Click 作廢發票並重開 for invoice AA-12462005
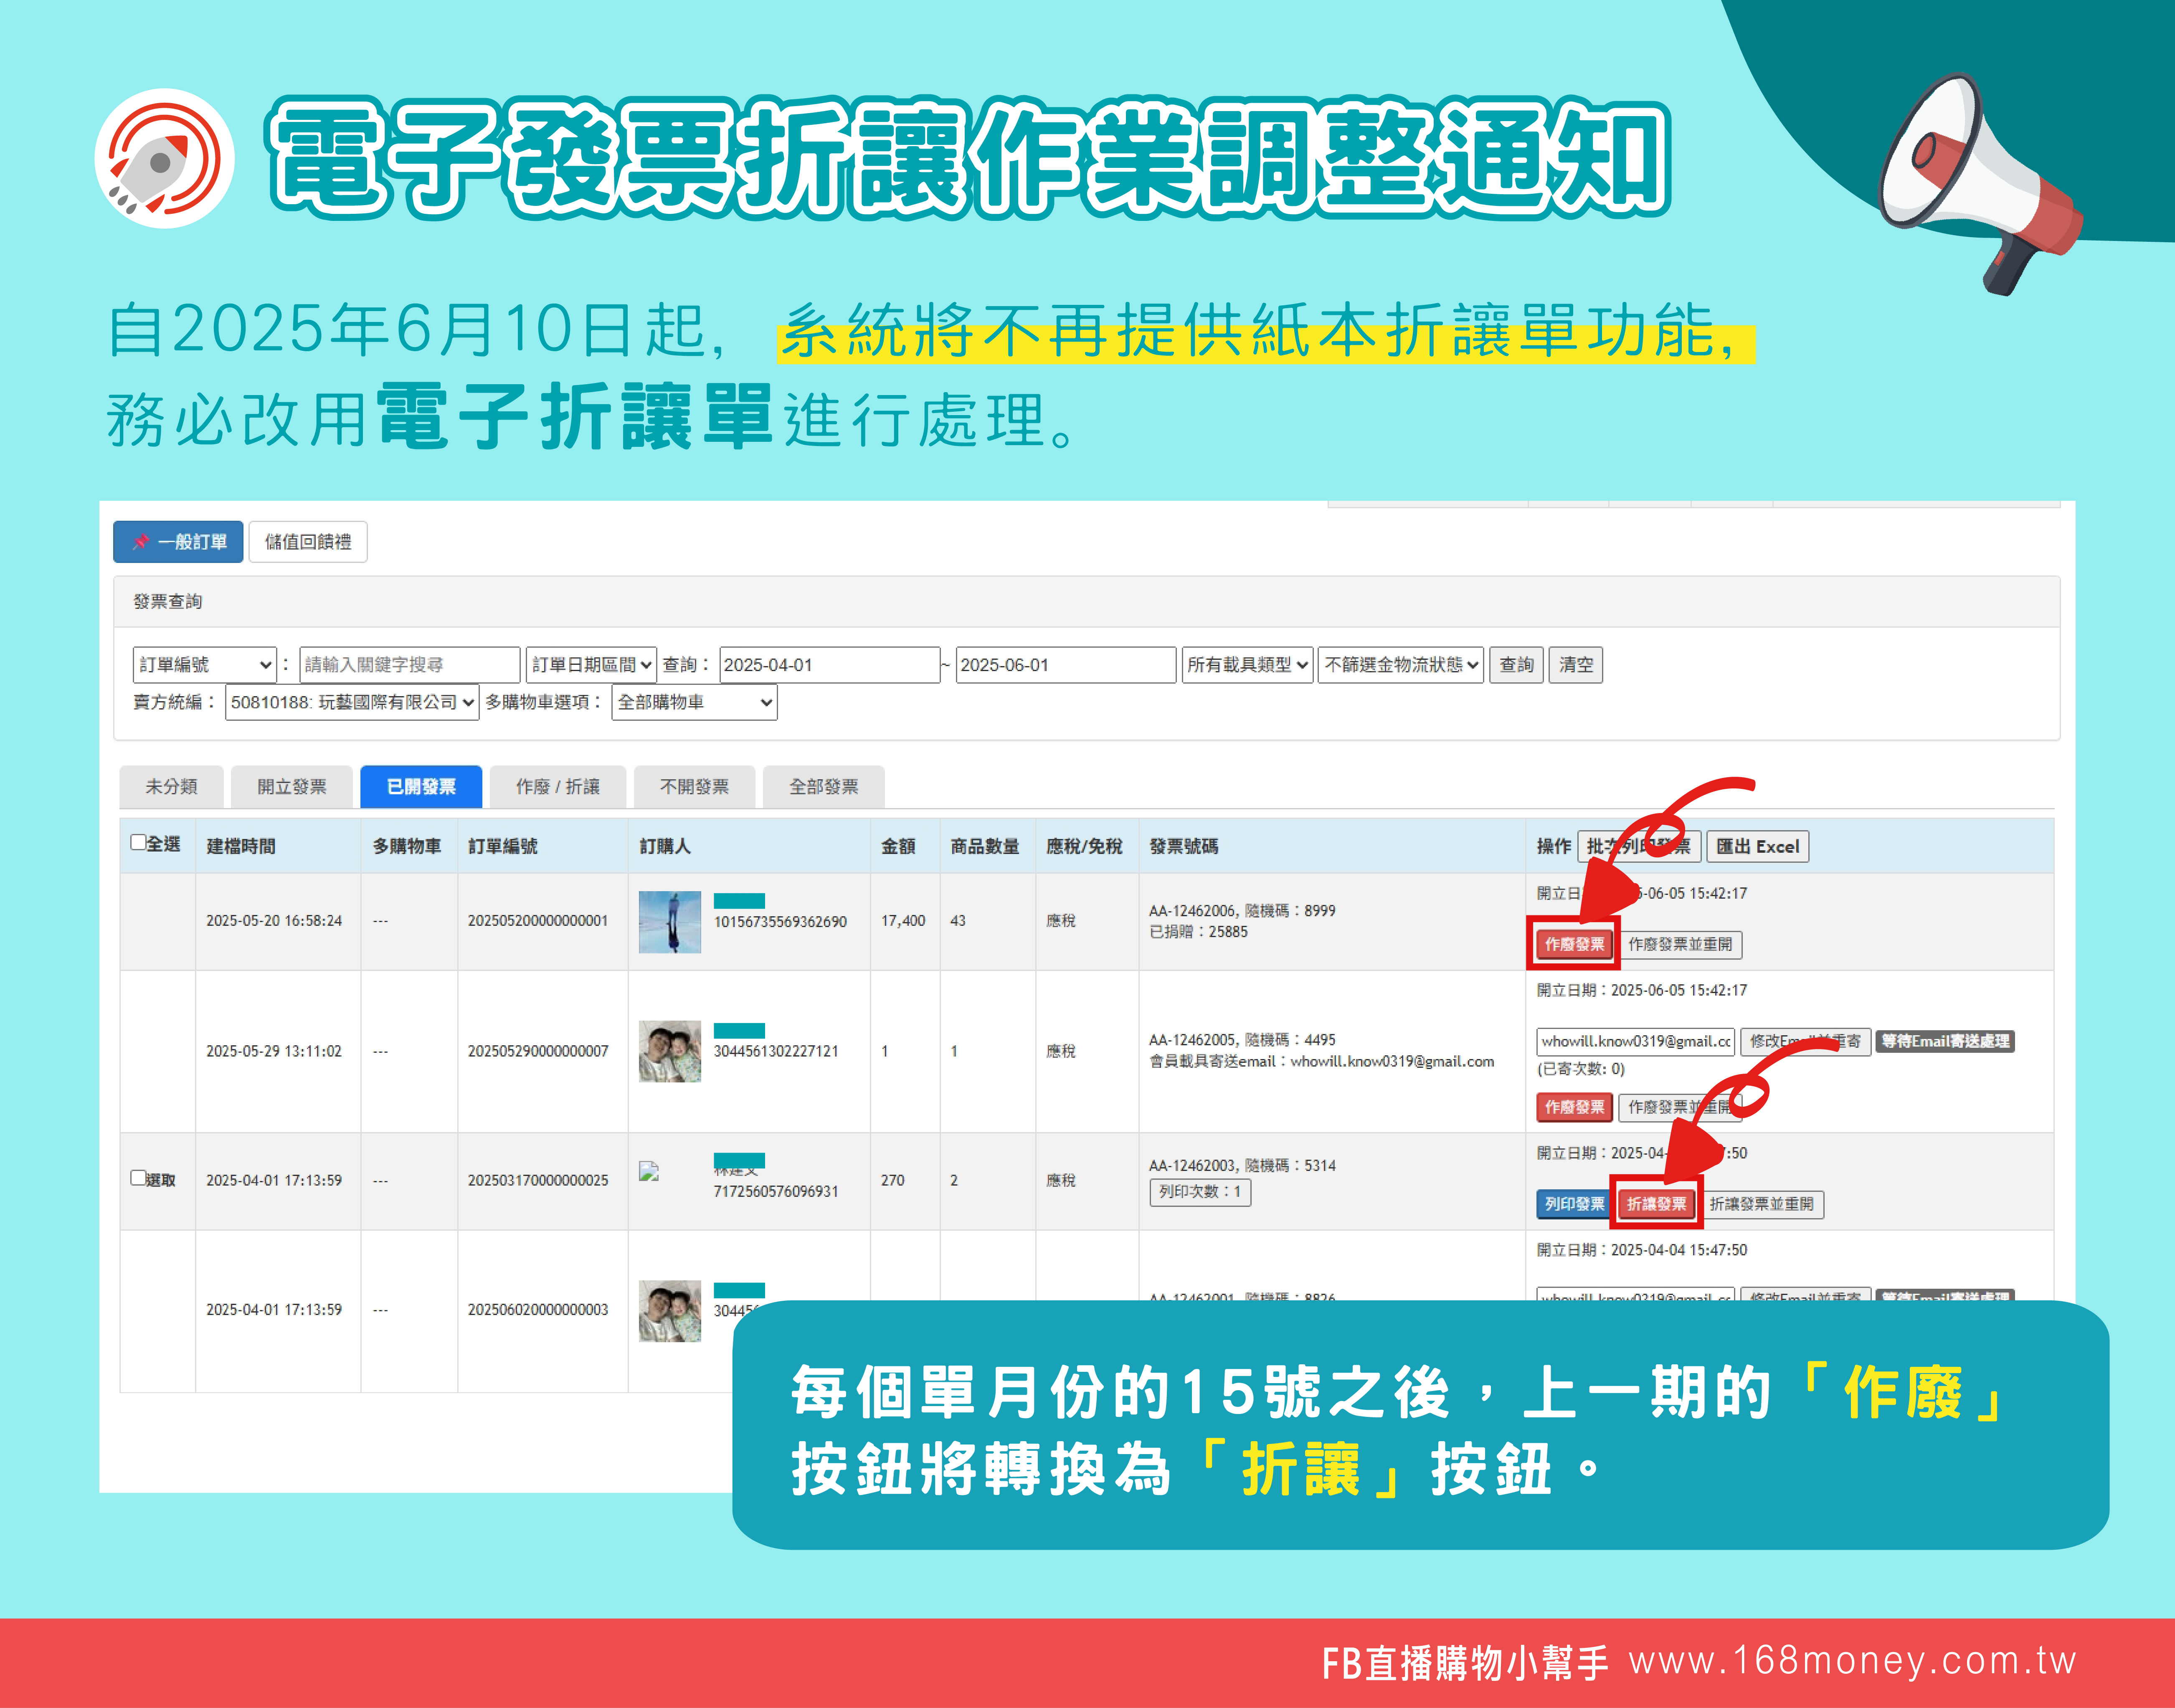 [x=1680, y=1107]
